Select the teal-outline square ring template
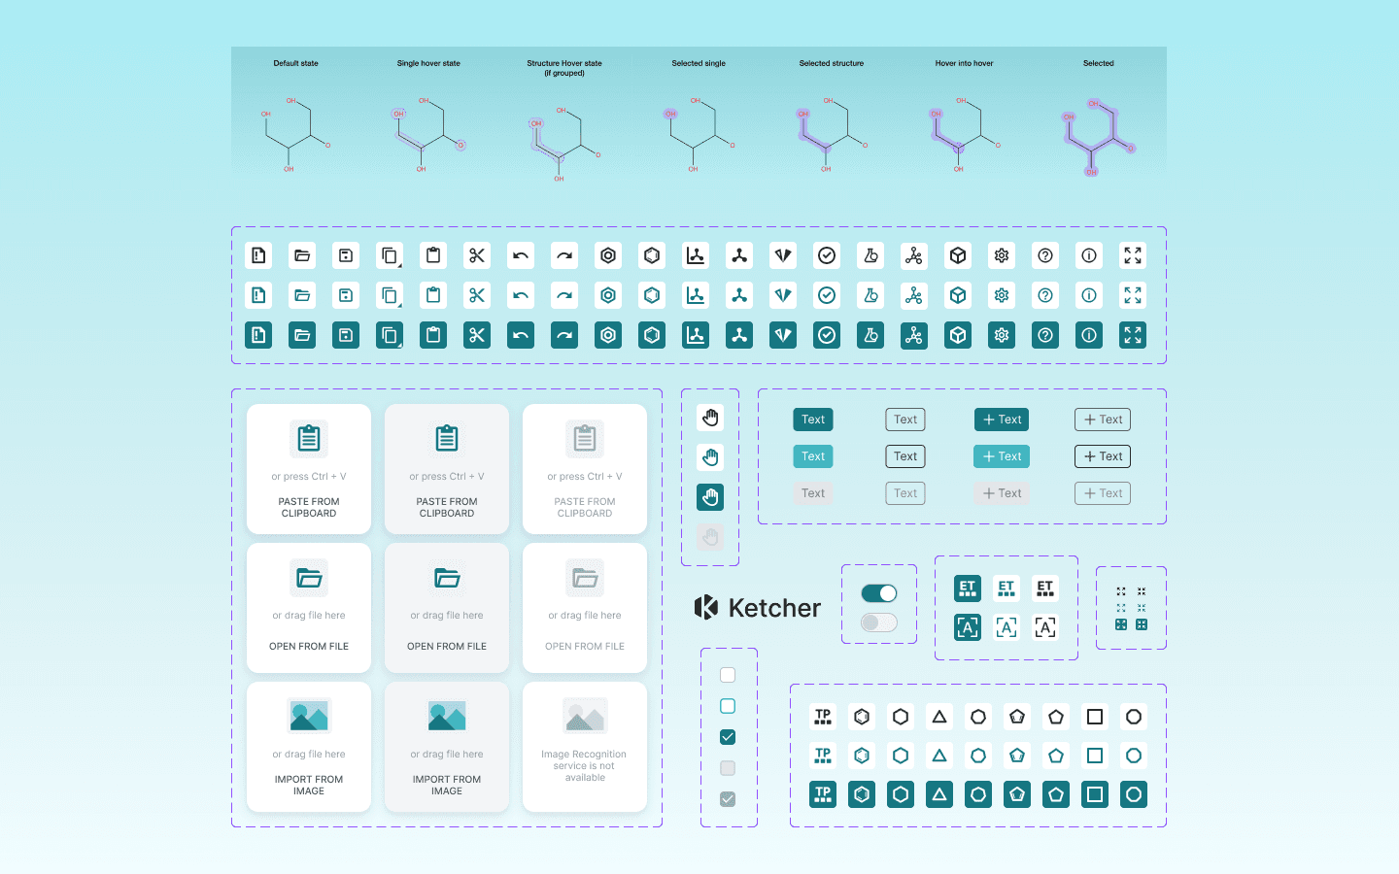The image size is (1399, 874). pyautogui.click(x=1095, y=756)
